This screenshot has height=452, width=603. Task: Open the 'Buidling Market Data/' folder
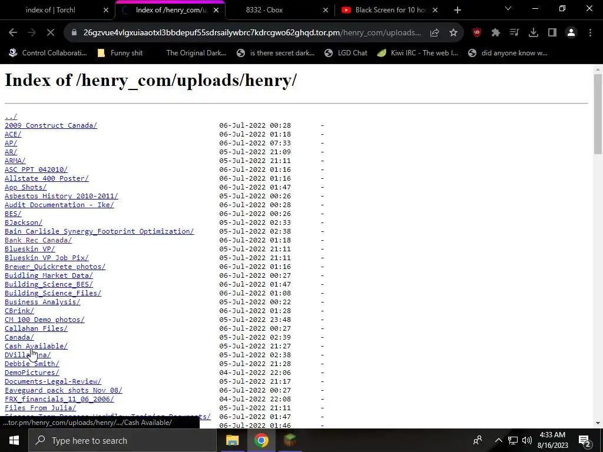tap(49, 275)
